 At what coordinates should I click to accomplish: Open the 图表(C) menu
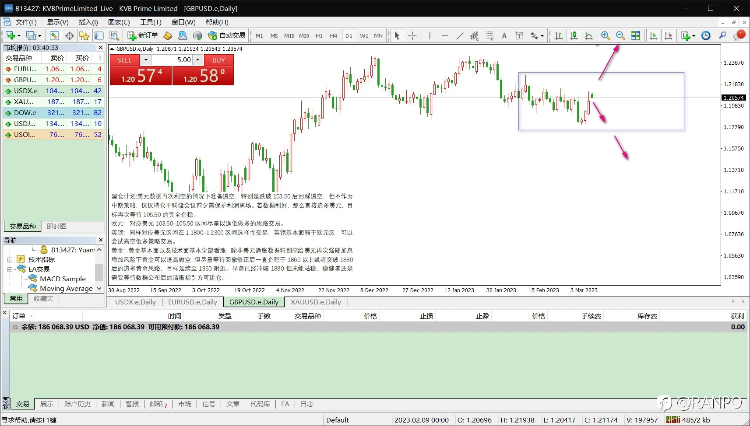pos(119,22)
